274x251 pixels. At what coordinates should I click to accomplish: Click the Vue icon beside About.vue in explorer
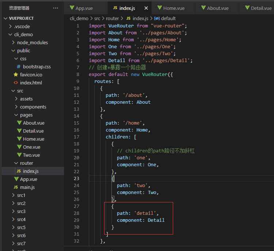(x=19, y=123)
